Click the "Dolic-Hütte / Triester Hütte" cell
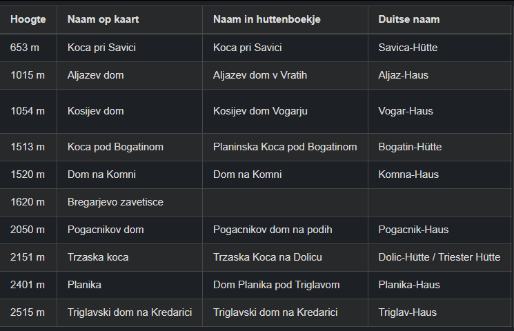 (439, 257)
